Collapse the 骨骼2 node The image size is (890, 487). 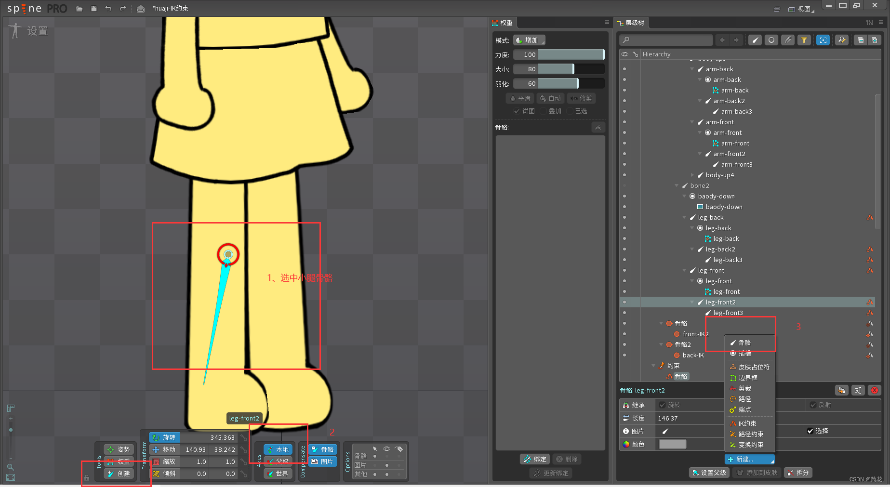point(661,344)
